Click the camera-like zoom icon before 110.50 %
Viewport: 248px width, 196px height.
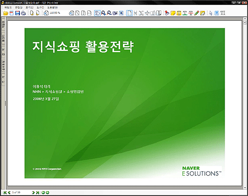[46, 13]
